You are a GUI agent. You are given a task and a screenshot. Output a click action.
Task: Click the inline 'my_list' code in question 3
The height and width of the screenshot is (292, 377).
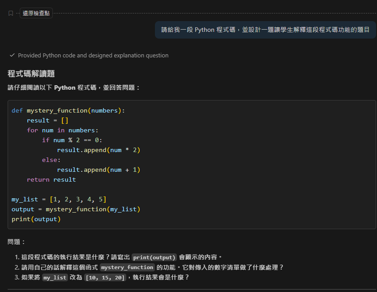coord(55,278)
